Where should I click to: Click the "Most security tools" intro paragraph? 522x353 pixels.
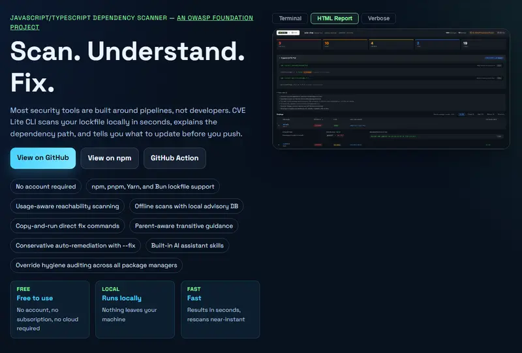[128, 122]
